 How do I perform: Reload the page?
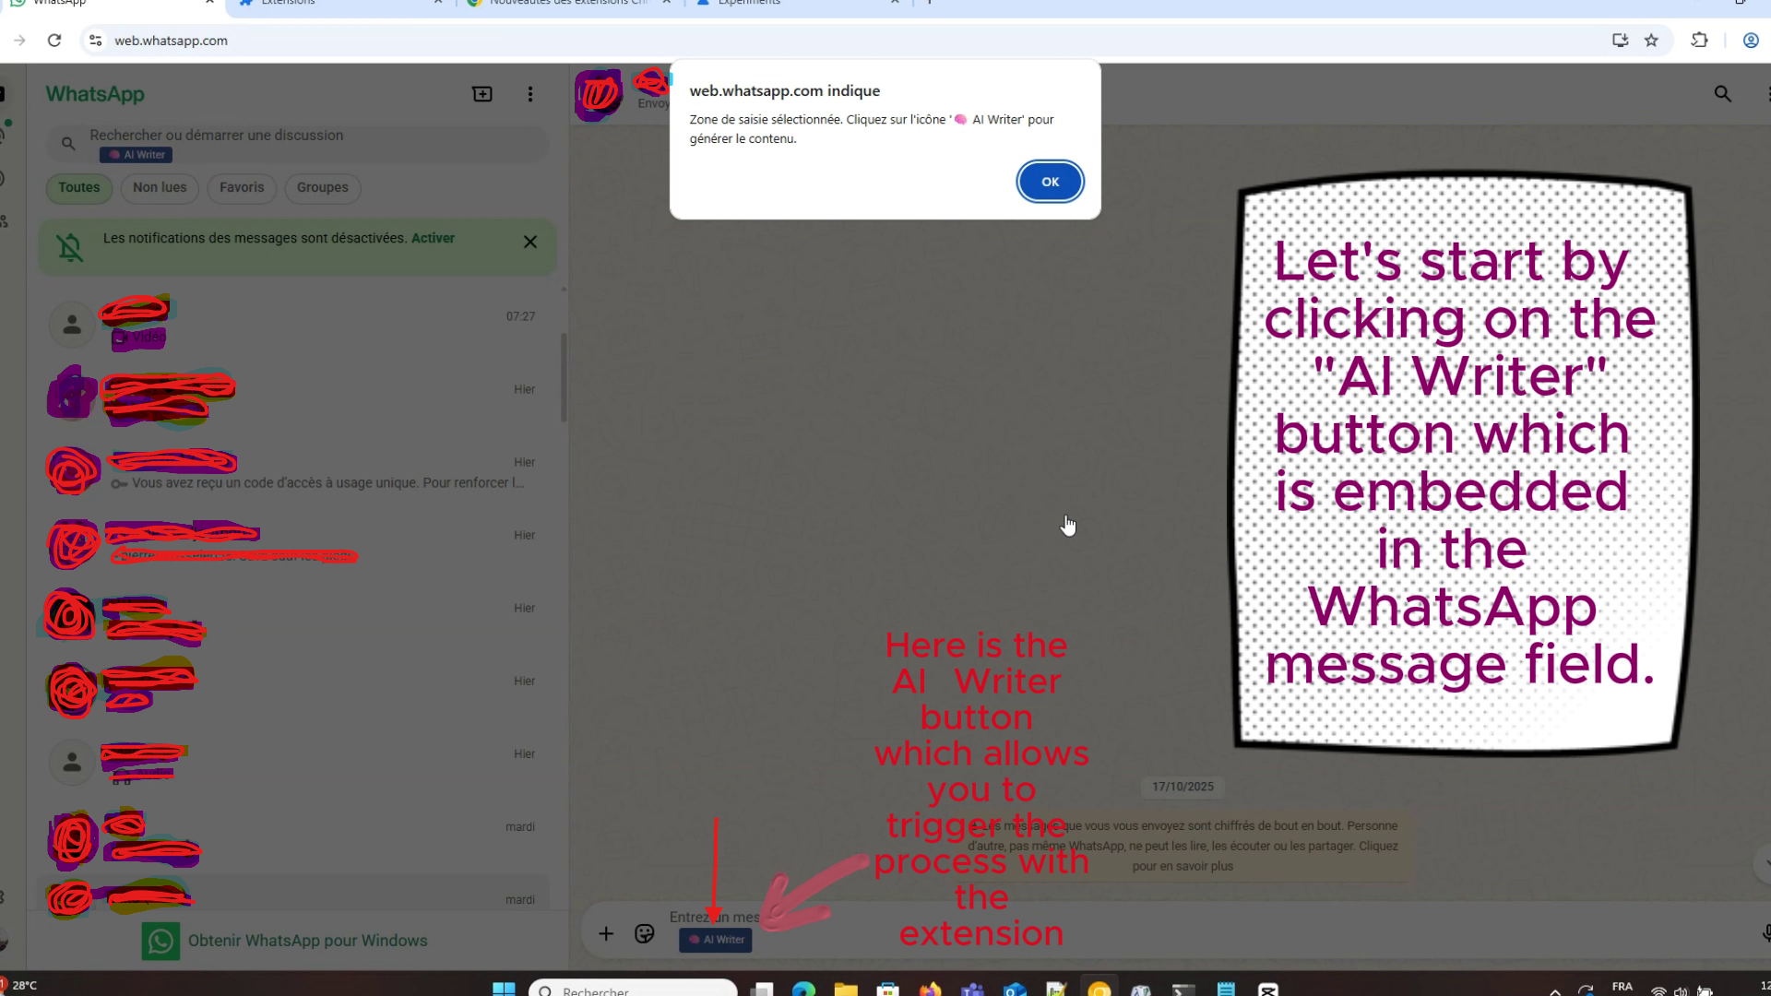pyautogui.click(x=54, y=41)
